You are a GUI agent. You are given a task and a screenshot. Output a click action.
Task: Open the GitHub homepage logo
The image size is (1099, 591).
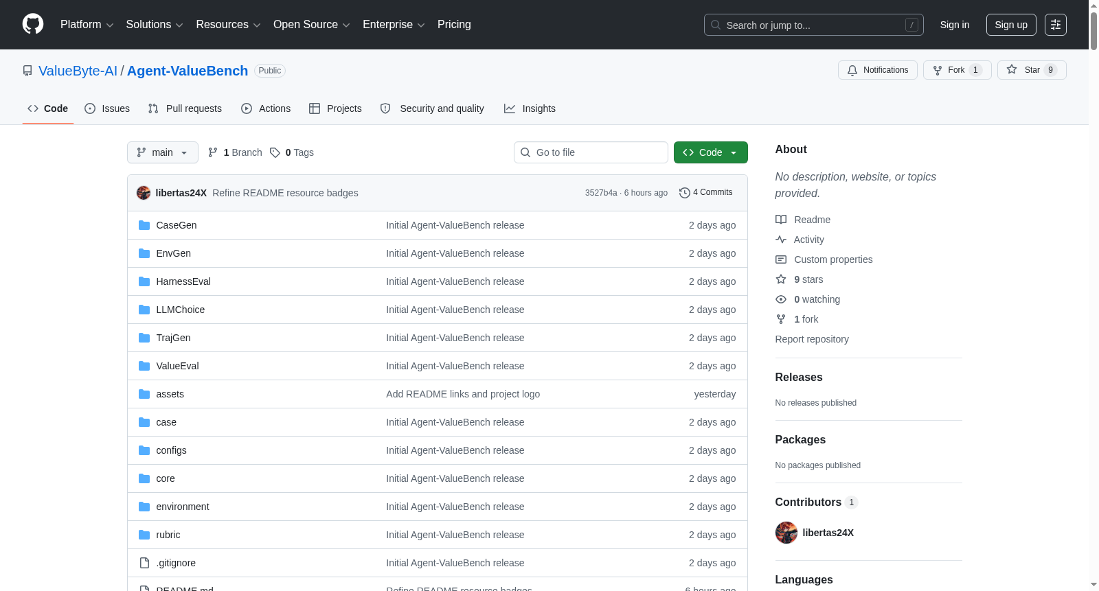(33, 24)
